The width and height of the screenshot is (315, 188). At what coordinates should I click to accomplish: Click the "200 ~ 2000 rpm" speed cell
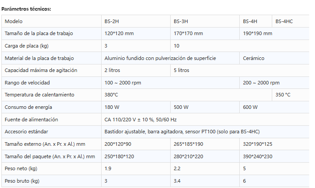pos(262,83)
